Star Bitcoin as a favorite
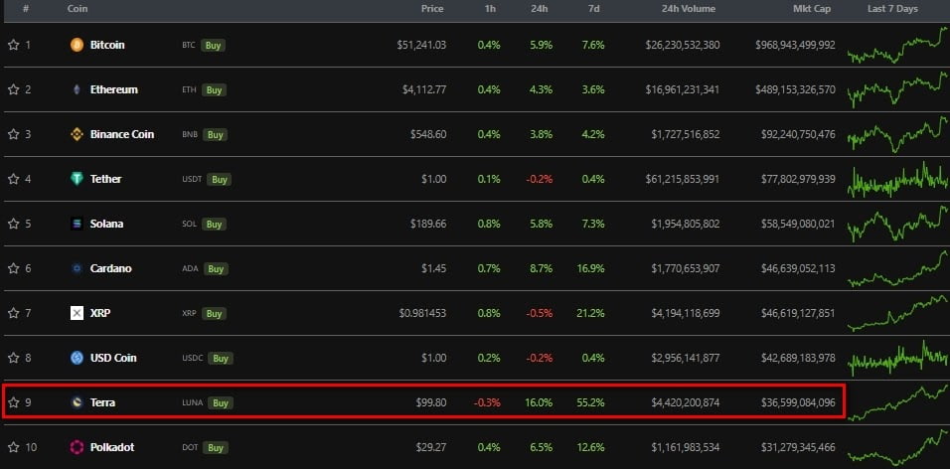 coord(14,45)
